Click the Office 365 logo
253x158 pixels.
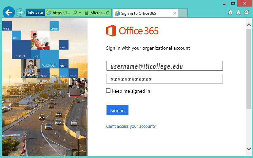pyautogui.click(x=132, y=31)
